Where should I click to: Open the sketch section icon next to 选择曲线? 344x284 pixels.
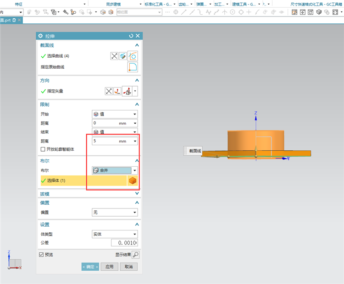click(122, 56)
